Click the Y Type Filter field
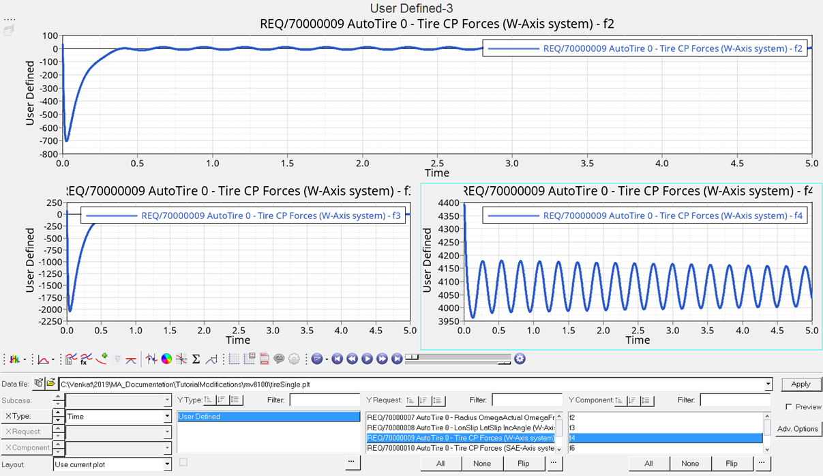Viewport: 823px width, 476px height. tap(325, 400)
